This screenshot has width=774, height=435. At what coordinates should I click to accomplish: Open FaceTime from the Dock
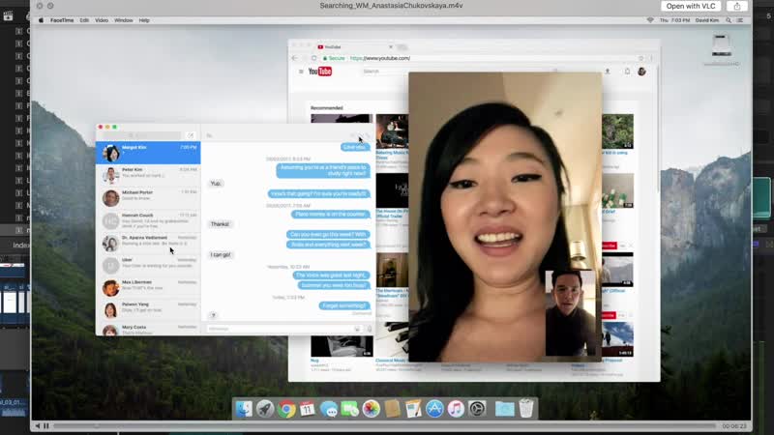349,409
